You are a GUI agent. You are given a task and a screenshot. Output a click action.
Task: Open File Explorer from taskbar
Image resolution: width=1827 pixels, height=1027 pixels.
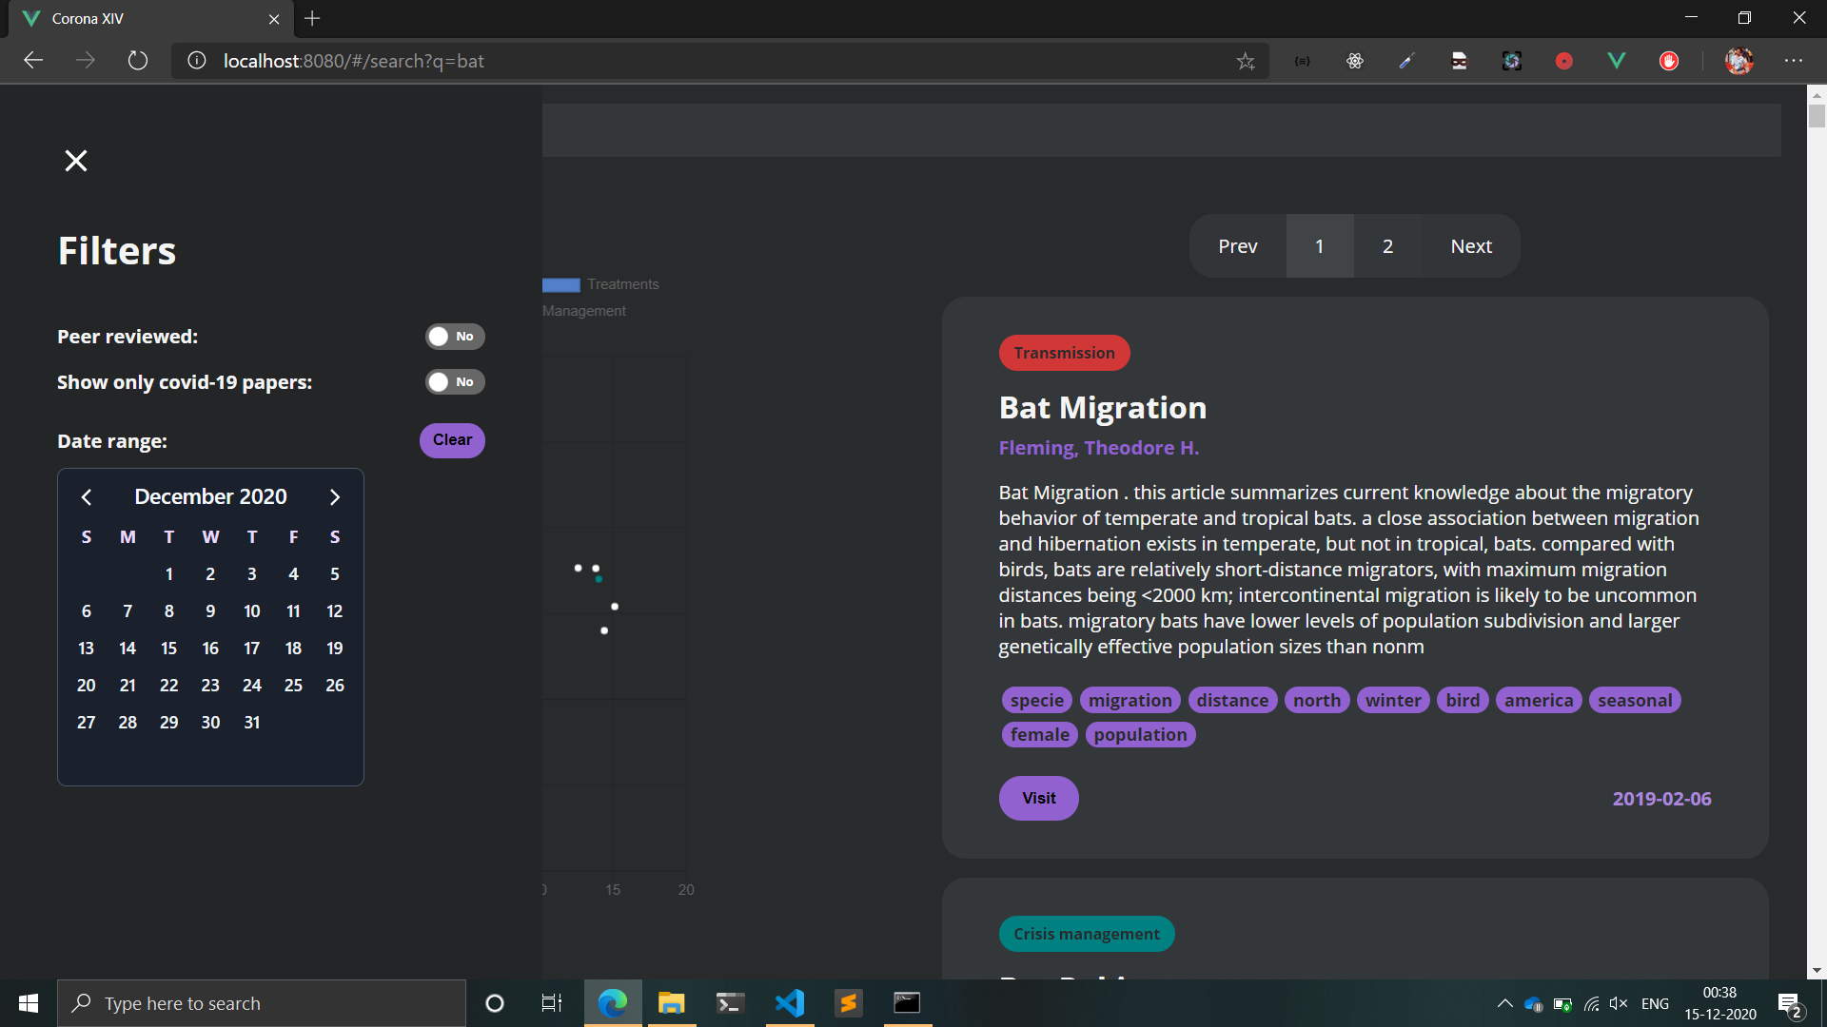[x=671, y=1003]
